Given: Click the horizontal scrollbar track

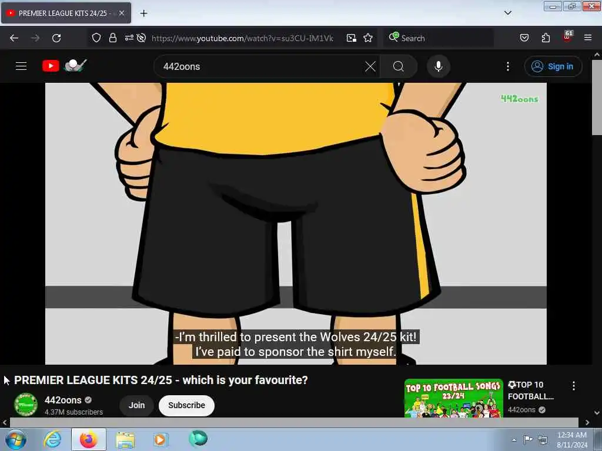Looking at the screenshot, I should [x=294, y=422].
